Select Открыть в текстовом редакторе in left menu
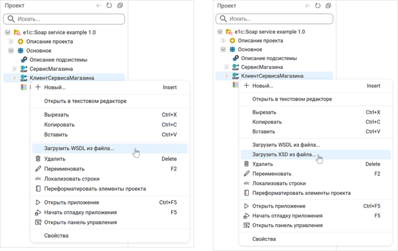The width and height of the screenshot is (398, 251). tap(85, 101)
